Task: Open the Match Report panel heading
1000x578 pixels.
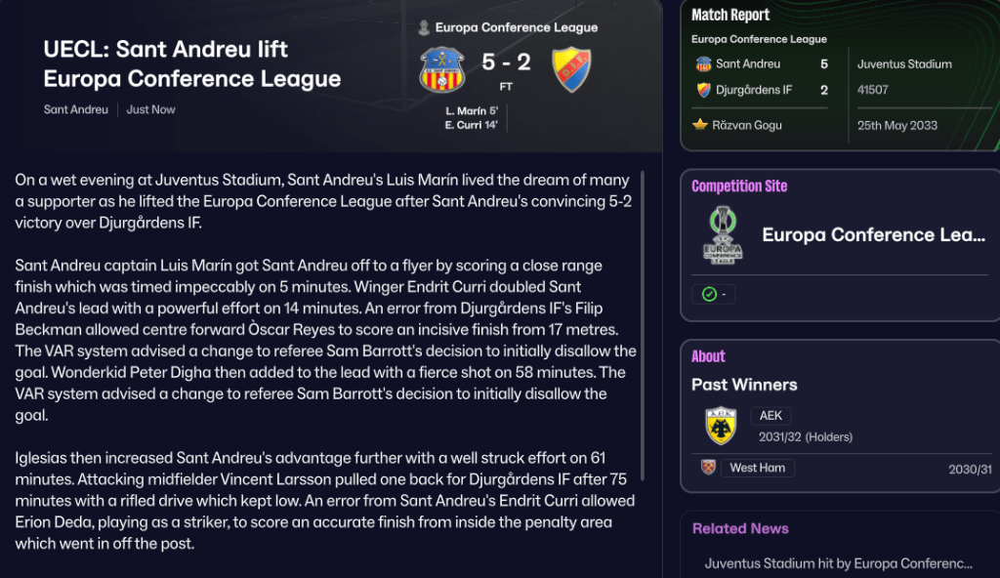Action: (x=730, y=15)
